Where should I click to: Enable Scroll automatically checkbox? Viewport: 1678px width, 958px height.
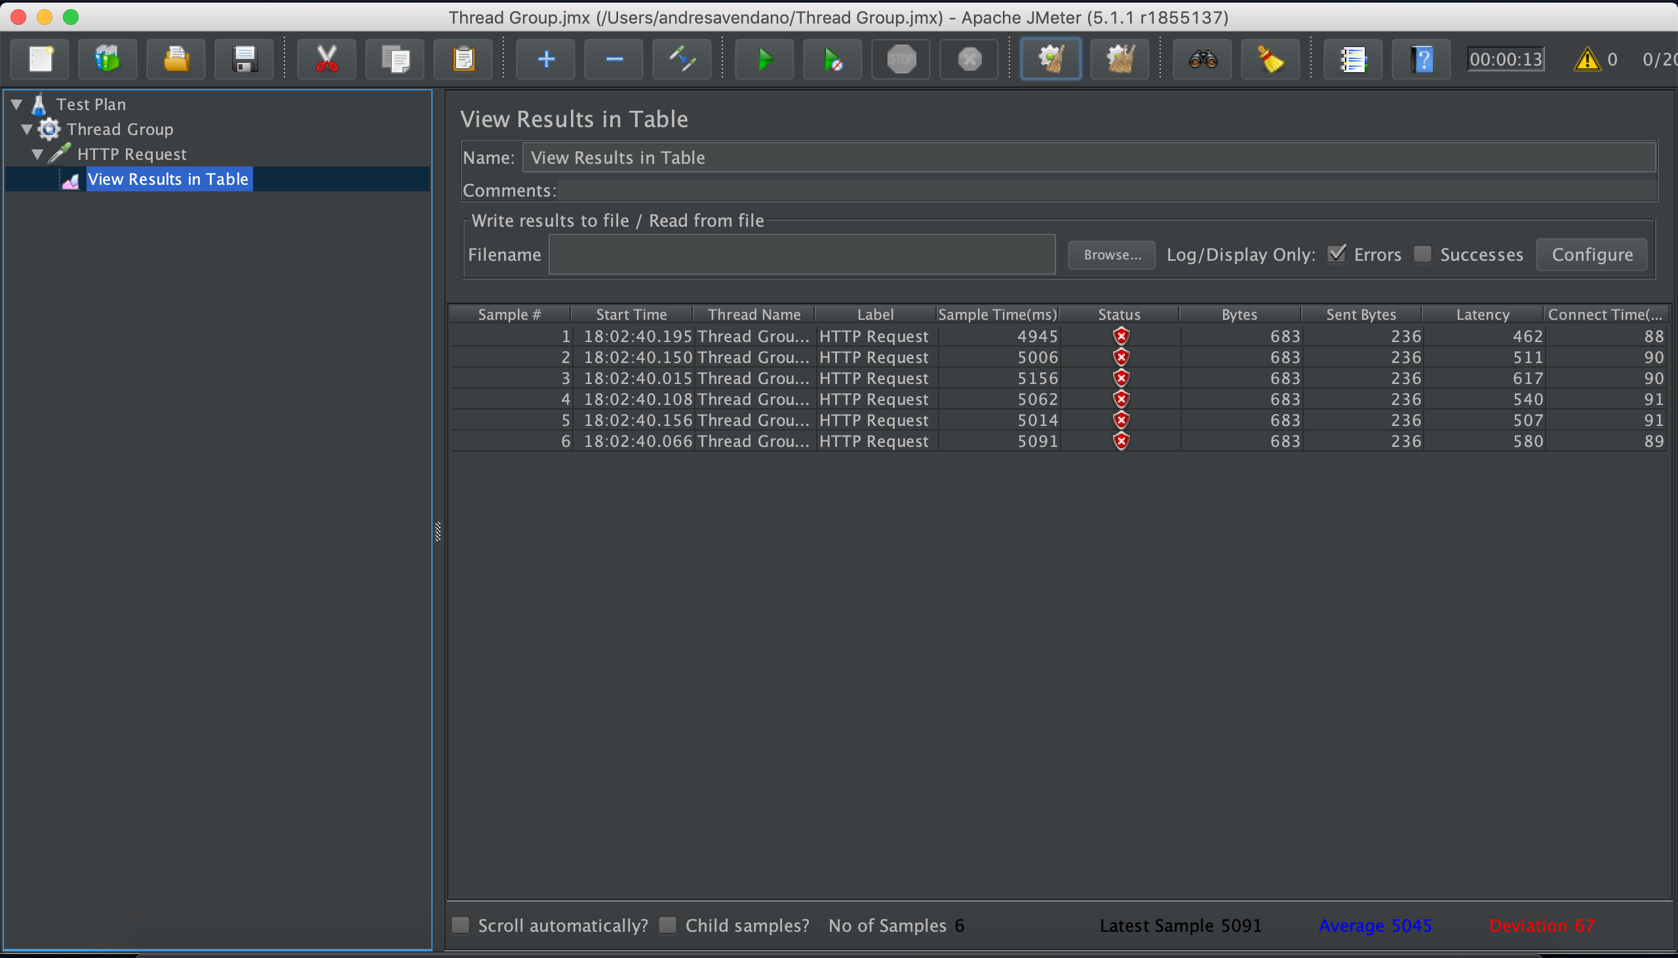pos(461,925)
